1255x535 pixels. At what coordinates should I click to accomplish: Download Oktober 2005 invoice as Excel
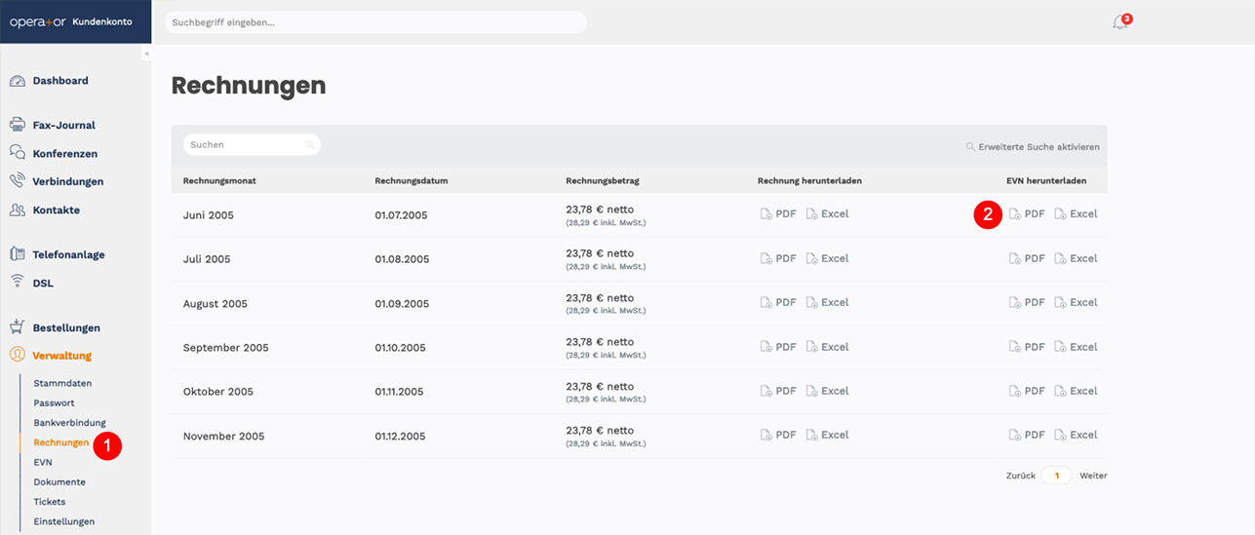click(827, 391)
